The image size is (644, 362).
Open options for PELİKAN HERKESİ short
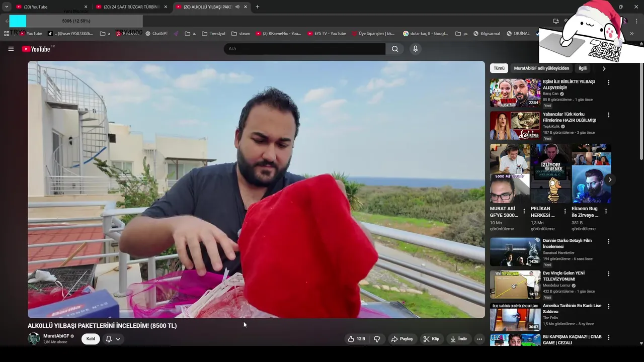(x=565, y=212)
